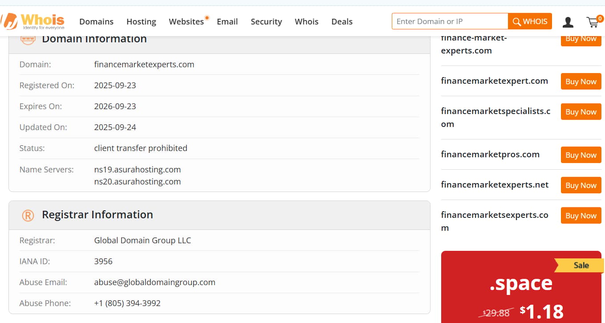Select expiry date 2026-09-23
The height and width of the screenshot is (323, 605).
(115, 106)
